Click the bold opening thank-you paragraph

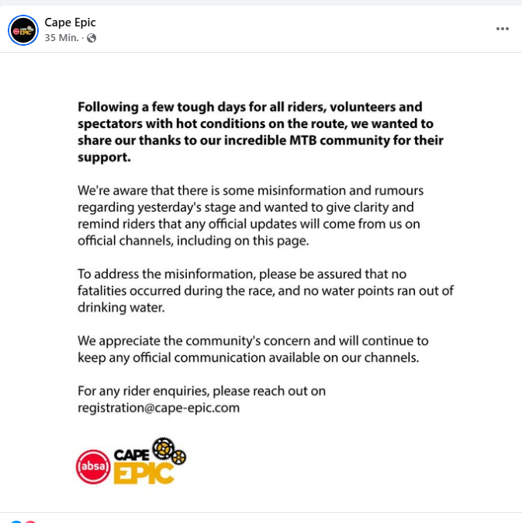pyautogui.click(x=261, y=132)
